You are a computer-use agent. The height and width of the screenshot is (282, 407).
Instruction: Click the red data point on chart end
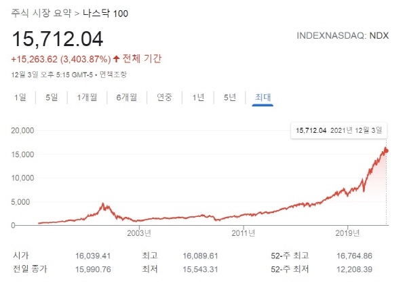tap(386, 150)
